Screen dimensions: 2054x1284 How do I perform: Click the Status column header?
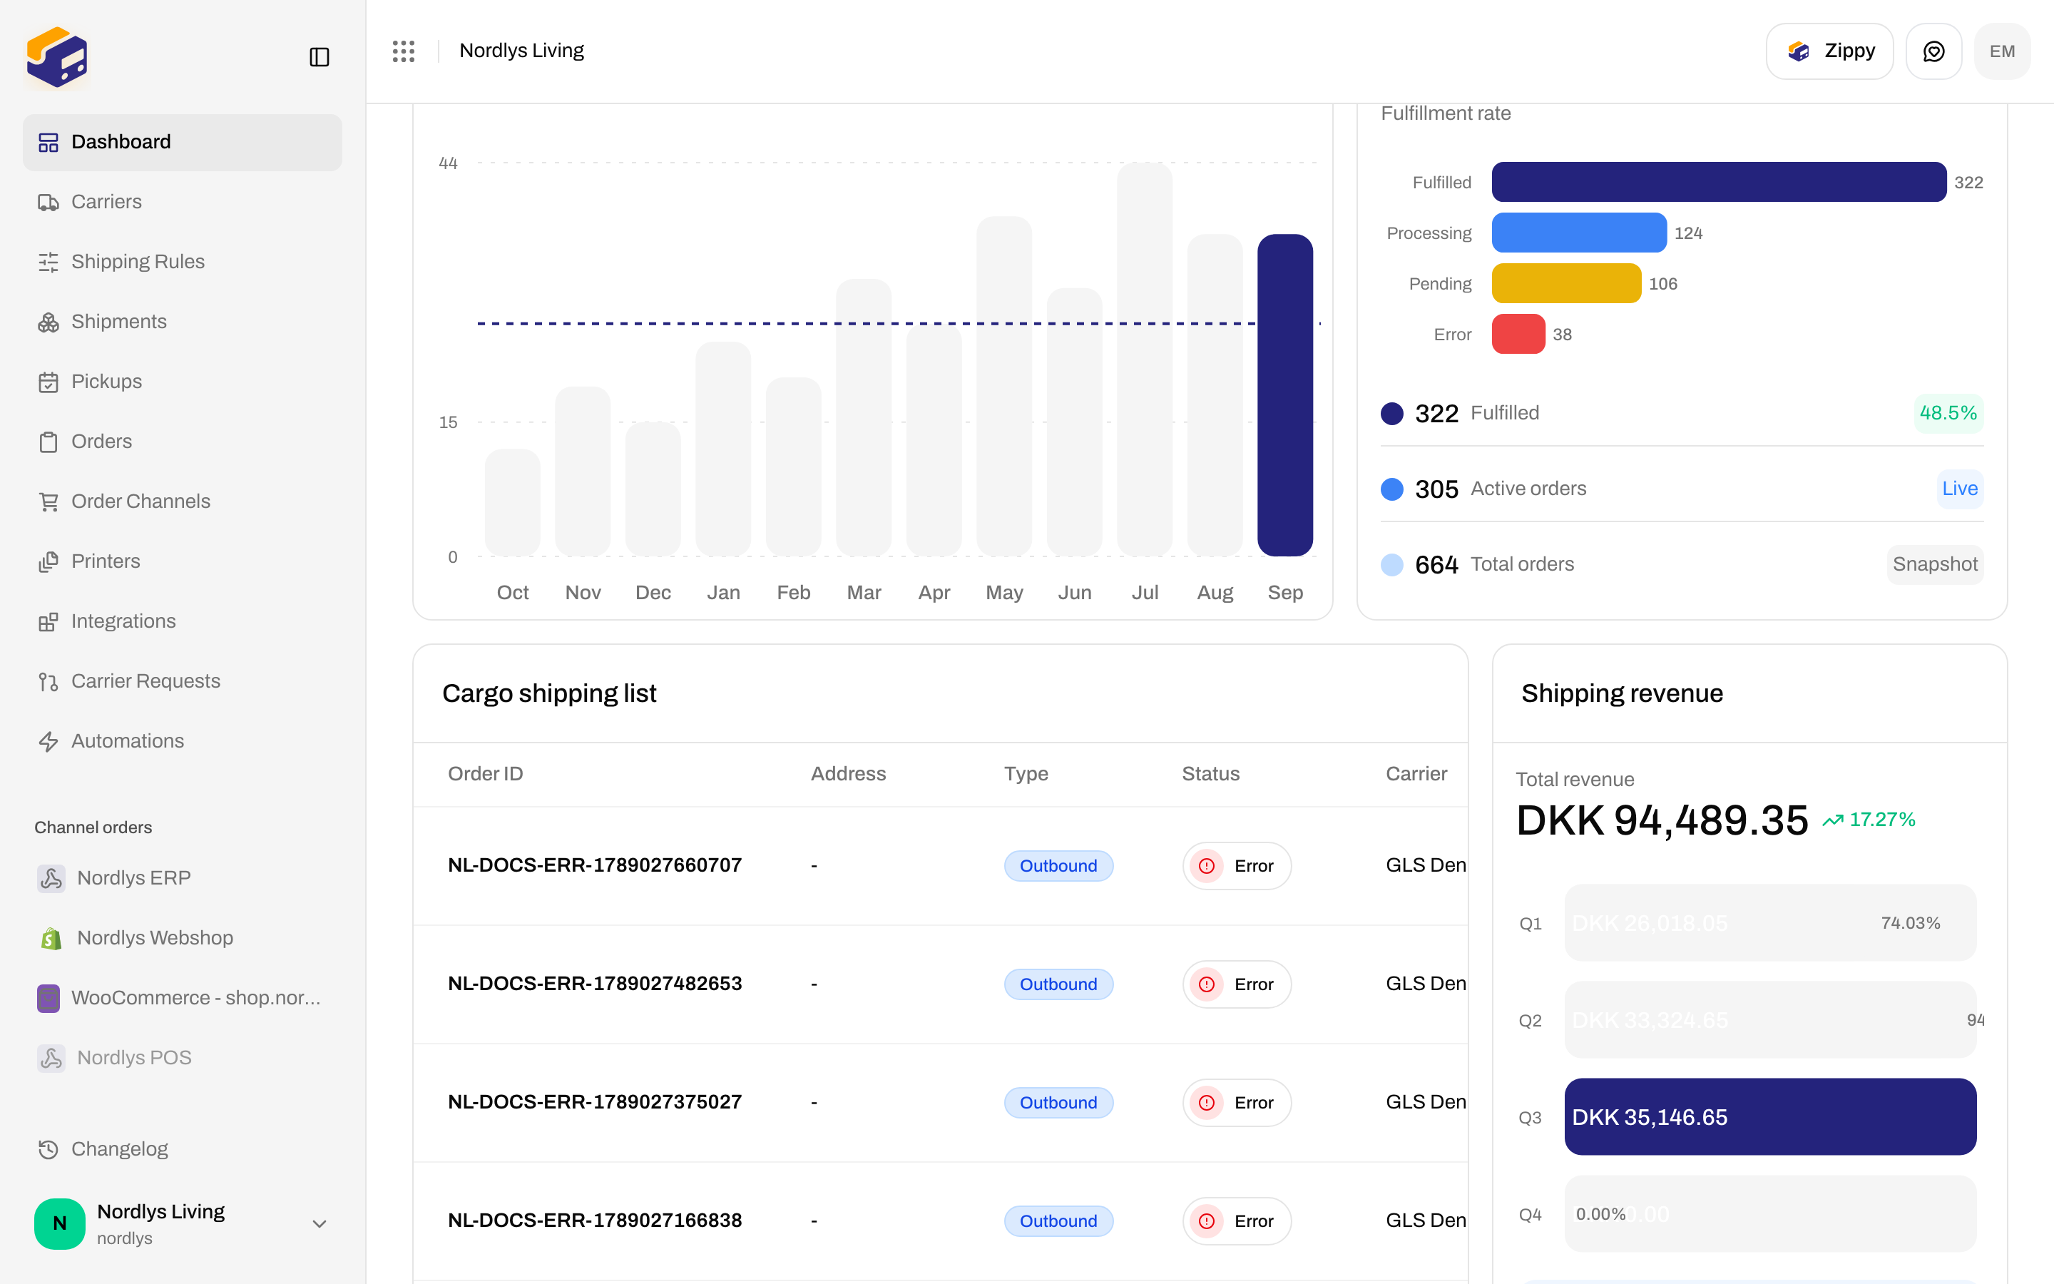pos(1210,774)
